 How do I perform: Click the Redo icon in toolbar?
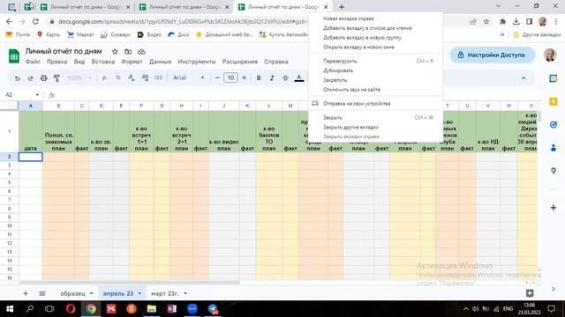[30, 78]
